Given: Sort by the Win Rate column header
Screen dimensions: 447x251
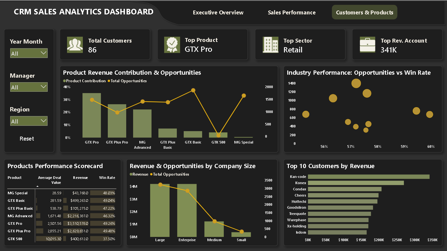Looking at the screenshot, I should point(107,178).
